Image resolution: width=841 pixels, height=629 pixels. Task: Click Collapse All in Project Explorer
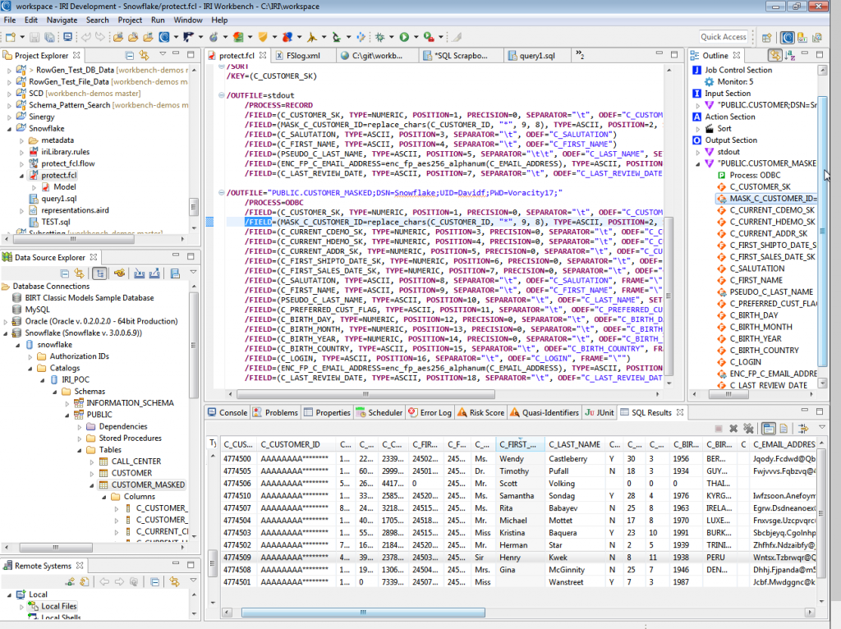(129, 55)
